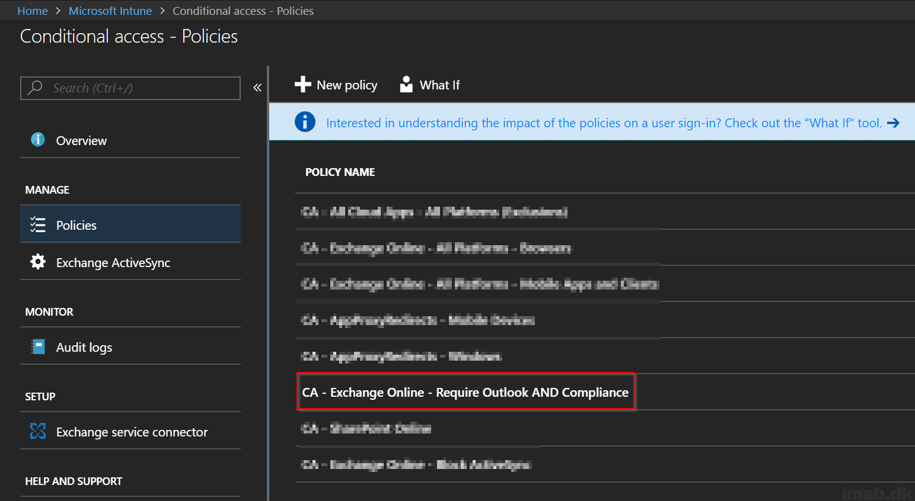This screenshot has height=501, width=915.
Task: Open Exchange ActiveSync settings
Action: tap(130, 262)
